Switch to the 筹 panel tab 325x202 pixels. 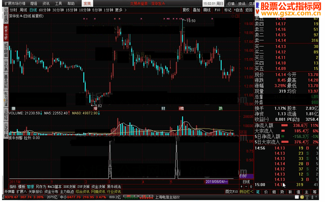315,192
